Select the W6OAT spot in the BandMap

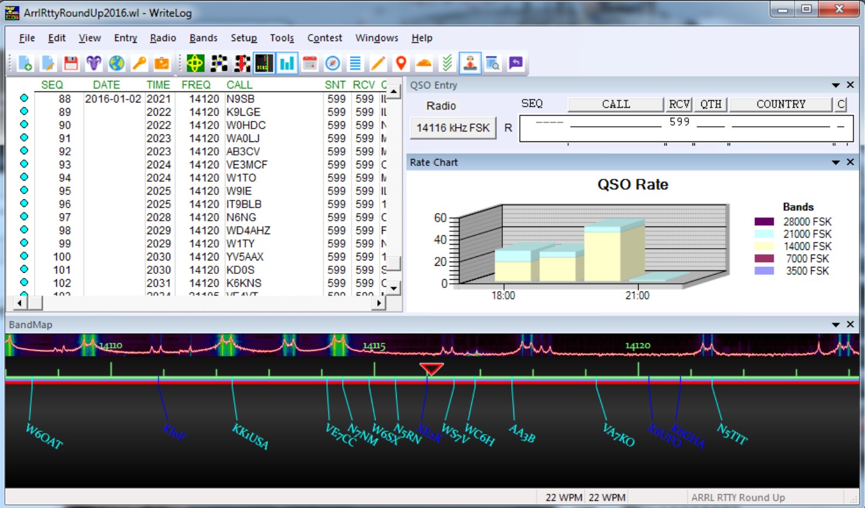point(44,436)
